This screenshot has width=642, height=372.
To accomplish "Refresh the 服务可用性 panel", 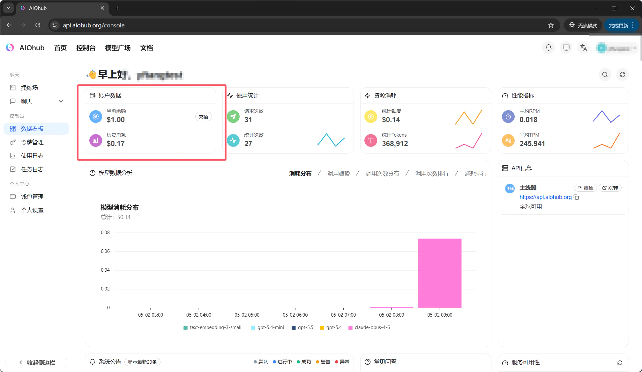I will (x=620, y=362).
